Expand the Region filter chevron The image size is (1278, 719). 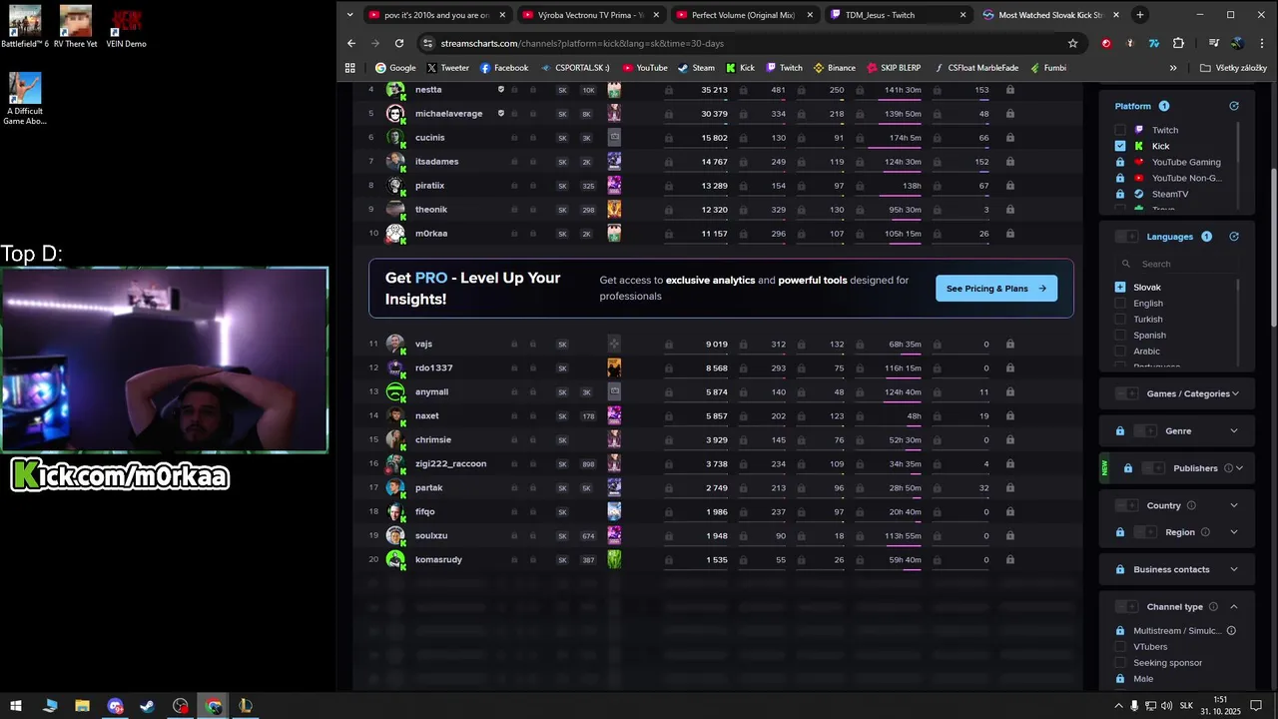click(1234, 532)
